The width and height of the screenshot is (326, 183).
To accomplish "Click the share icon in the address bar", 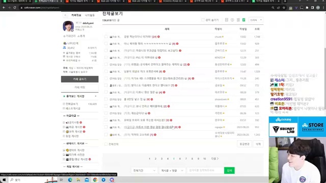I will (x=279, y=8).
